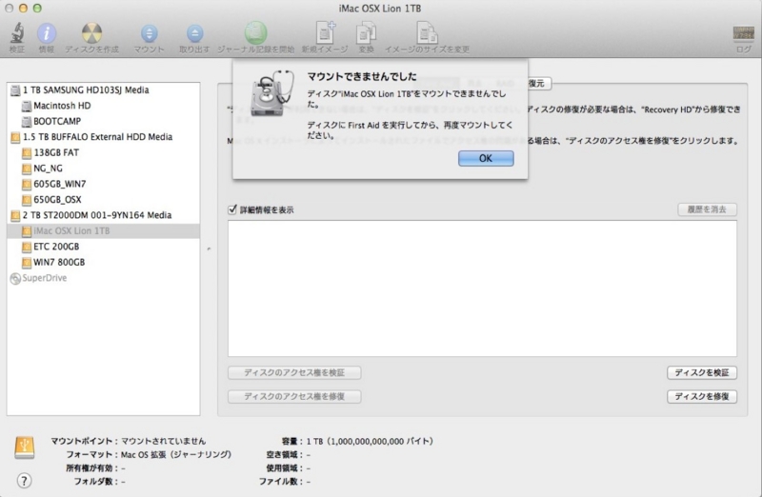This screenshot has height=497, width=762.
Task: Click the SuperDrive optical disc icon
Action: pos(15,278)
